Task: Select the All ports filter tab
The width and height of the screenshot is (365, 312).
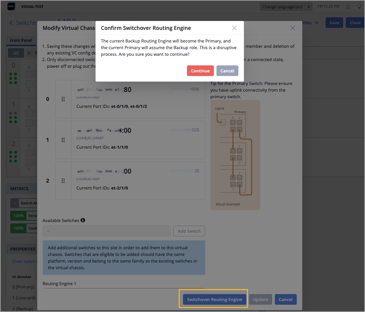Action: [16, 53]
